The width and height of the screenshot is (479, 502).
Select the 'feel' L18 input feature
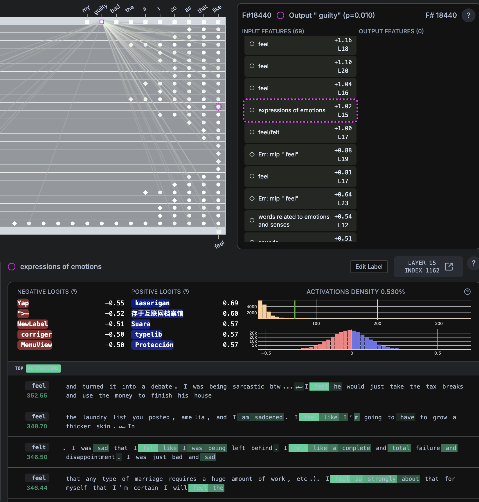click(x=300, y=44)
